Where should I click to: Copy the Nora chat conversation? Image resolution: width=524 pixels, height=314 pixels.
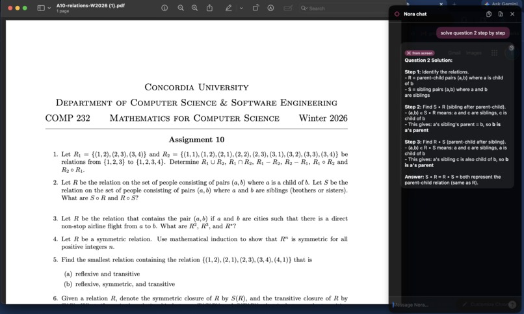click(489, 14)
